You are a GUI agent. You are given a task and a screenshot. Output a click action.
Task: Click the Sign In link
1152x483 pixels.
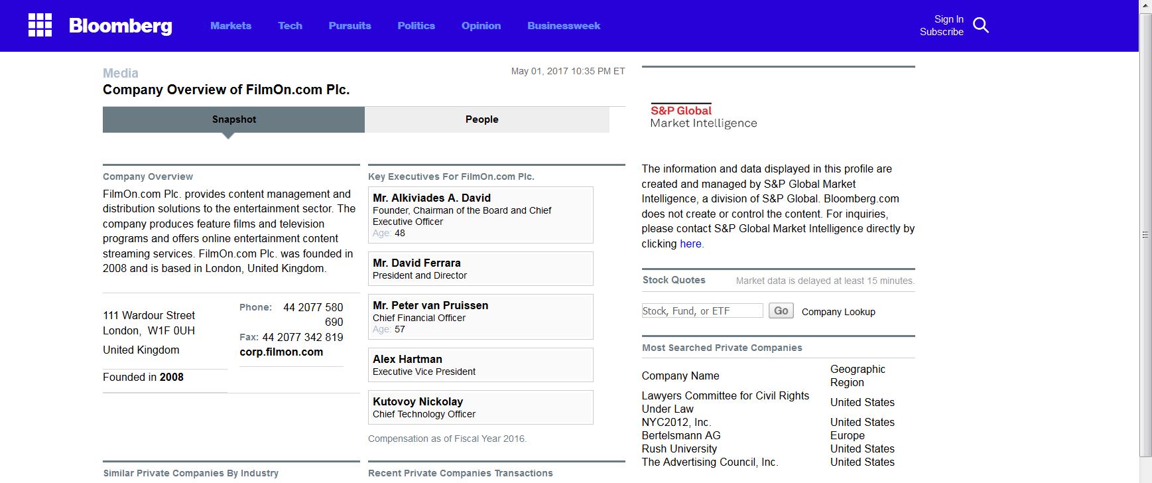click(x=948, y=19)
